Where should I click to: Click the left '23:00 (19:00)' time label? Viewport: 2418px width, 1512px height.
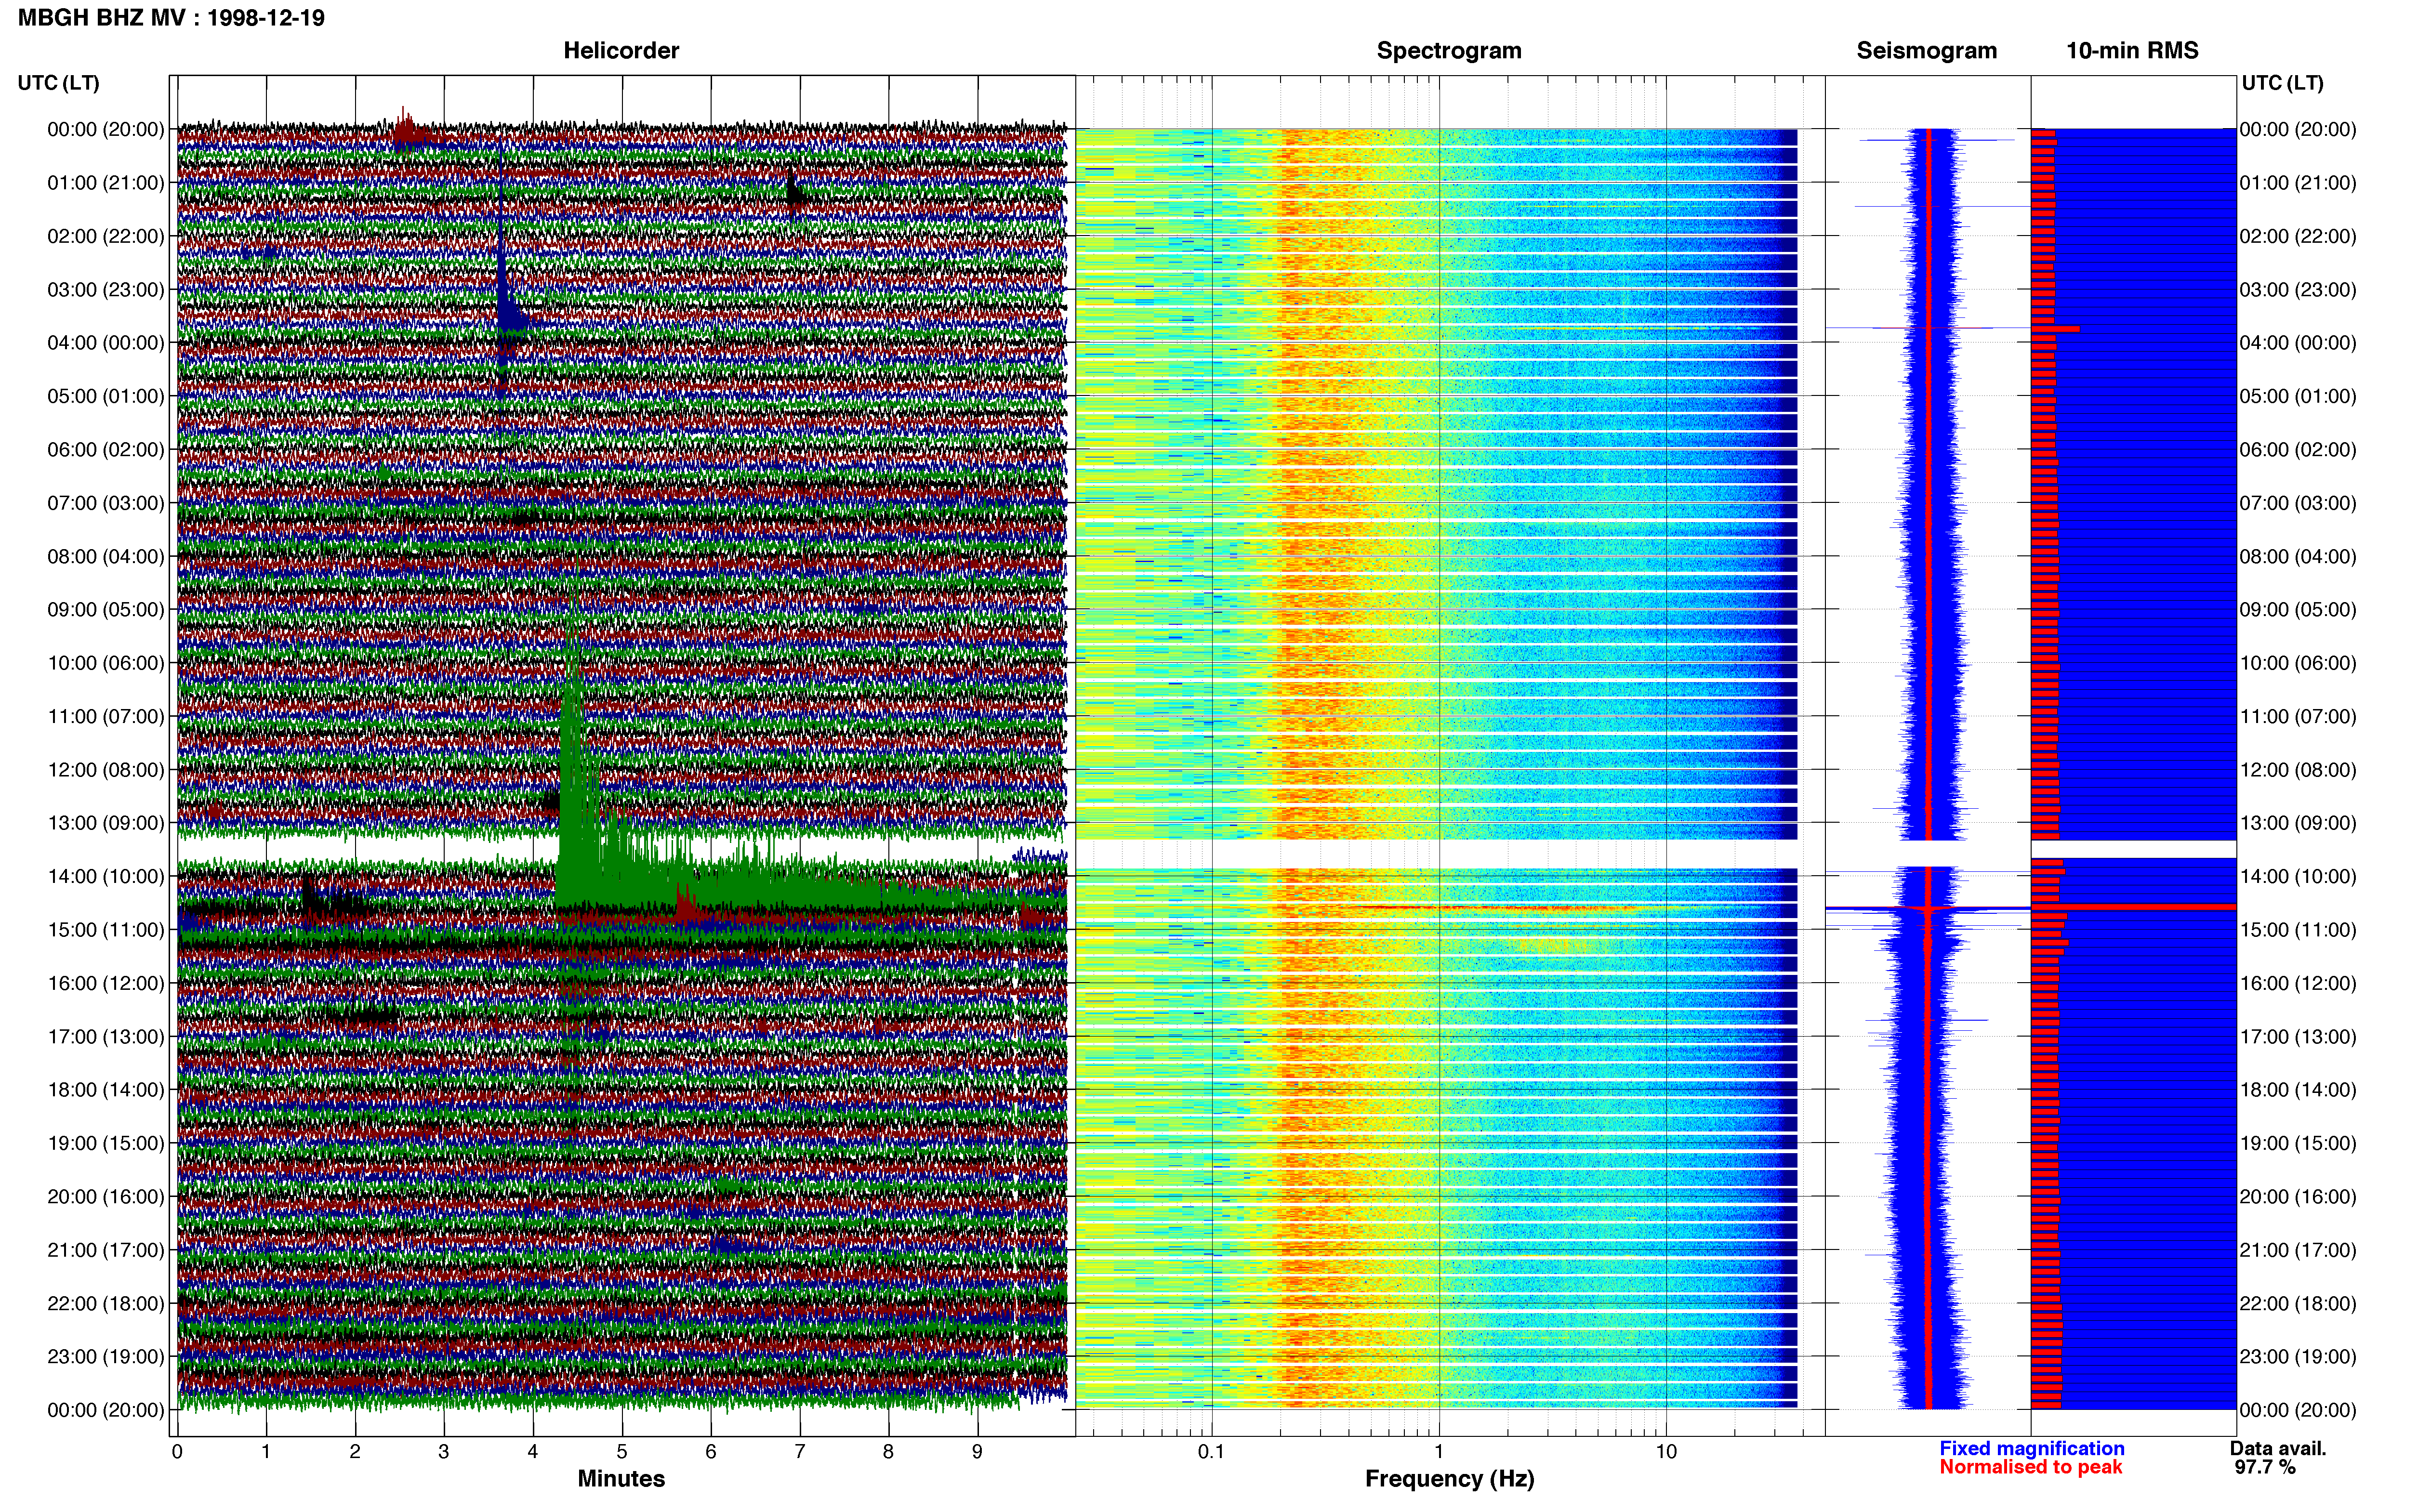click(106, 1357)
